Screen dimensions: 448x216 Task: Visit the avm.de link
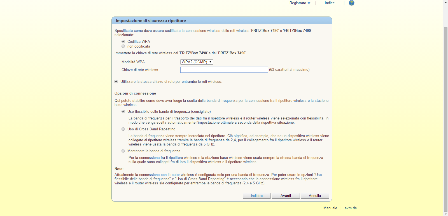(351, 208)
